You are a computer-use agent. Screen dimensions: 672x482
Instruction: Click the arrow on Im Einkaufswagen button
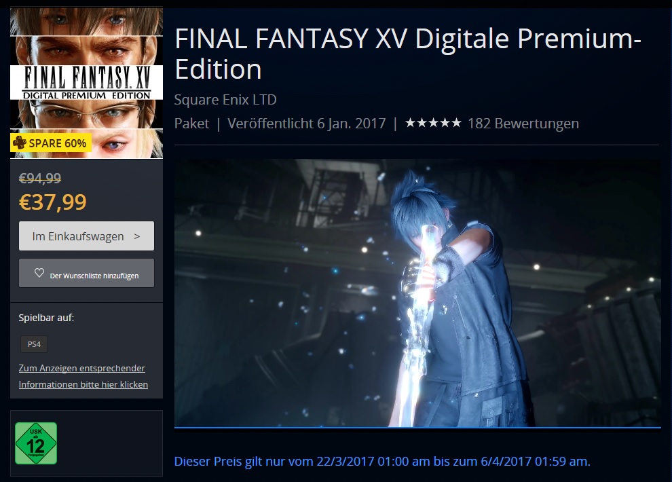[136, 236]
